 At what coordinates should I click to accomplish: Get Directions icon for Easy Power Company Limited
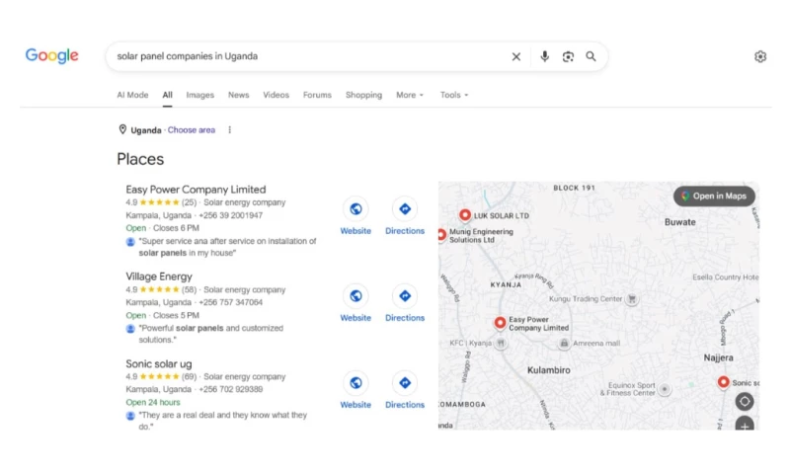[x=405, y=209]
